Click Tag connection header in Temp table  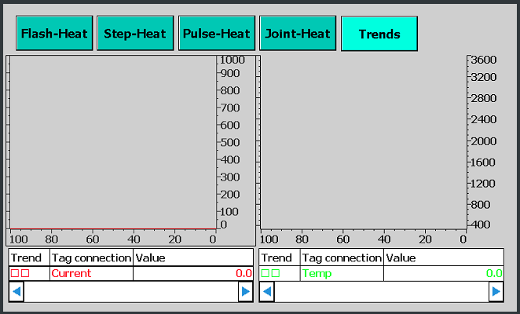[x=342, y=257]
